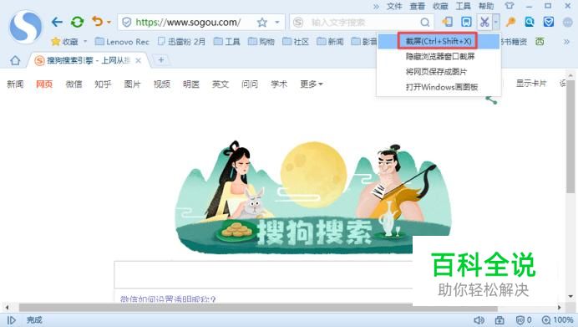Click the Sogou search engine icon in the search box

point(298,23)
